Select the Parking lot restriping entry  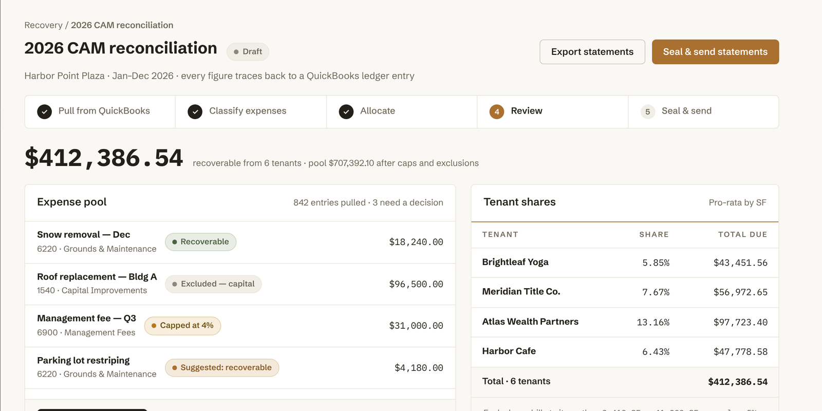pos(240,368)
